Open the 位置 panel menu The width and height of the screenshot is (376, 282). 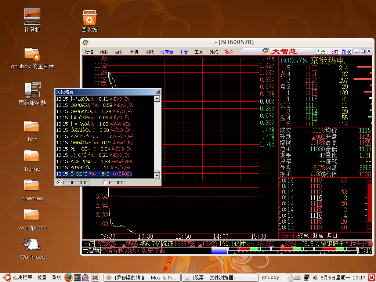42,278
